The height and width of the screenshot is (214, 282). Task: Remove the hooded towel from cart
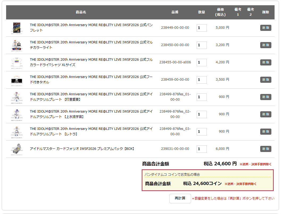[x=266, y=80]
